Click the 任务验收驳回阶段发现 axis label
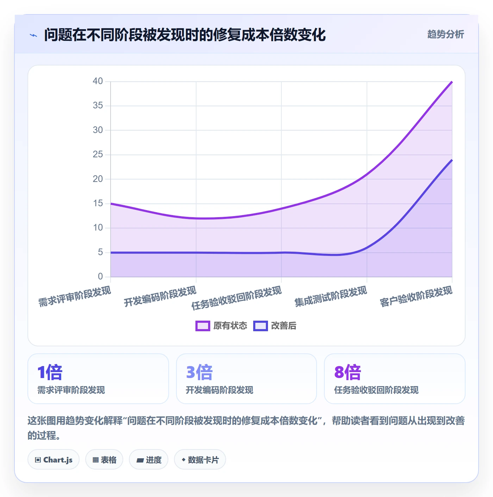The height and width of the screenshot is (497, 493). point(237,298)
